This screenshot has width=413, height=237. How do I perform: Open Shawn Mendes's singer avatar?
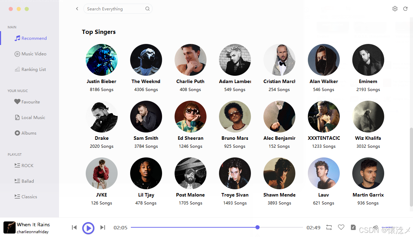point(279,173)
